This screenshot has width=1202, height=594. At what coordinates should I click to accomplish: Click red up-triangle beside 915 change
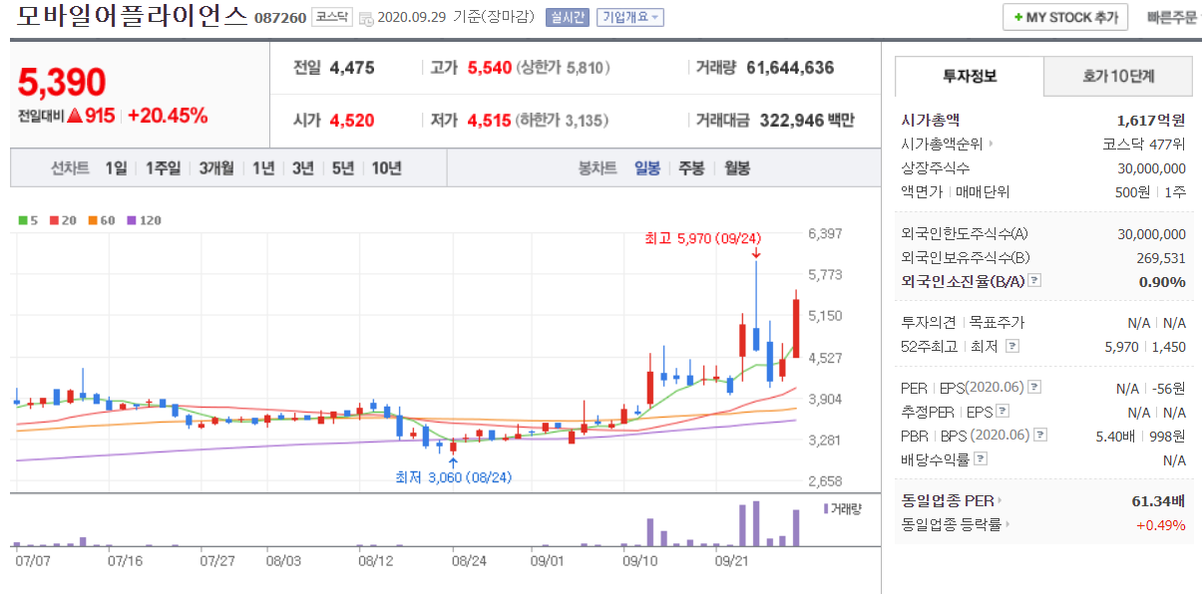(74, 116)
